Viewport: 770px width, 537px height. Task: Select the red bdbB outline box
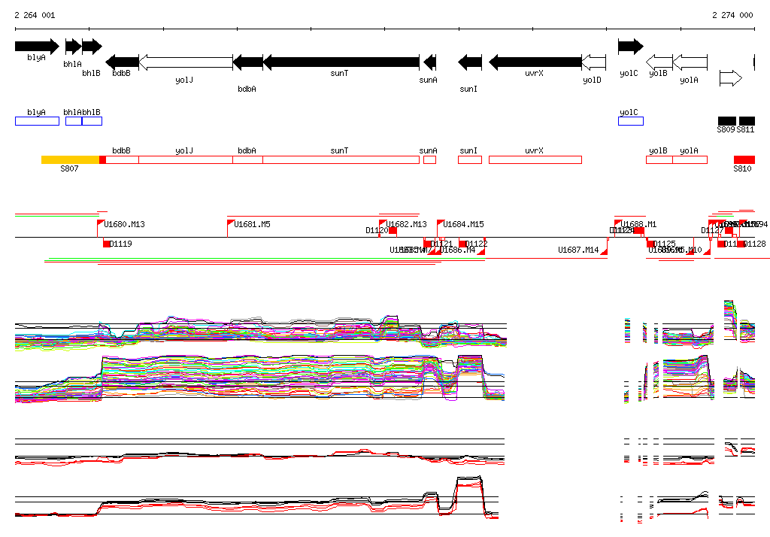pos(123,159)
